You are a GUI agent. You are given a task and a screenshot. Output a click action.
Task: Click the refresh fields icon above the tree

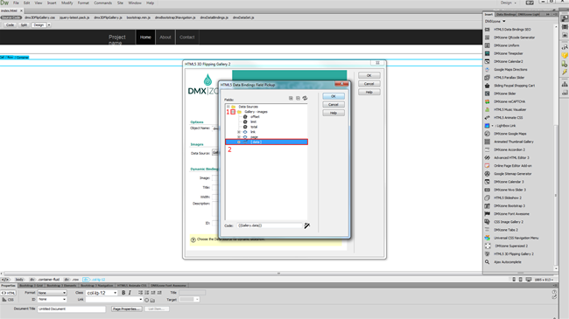[x=305, y=98]
